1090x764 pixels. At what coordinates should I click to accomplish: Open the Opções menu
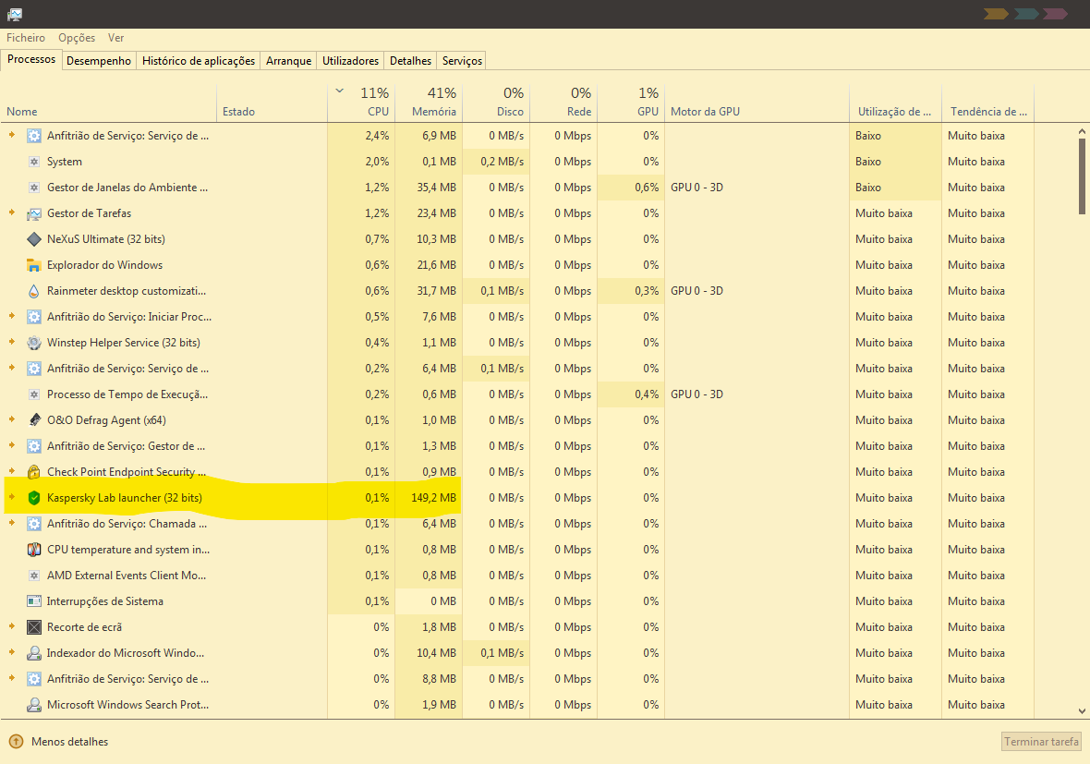pos(77,38)
